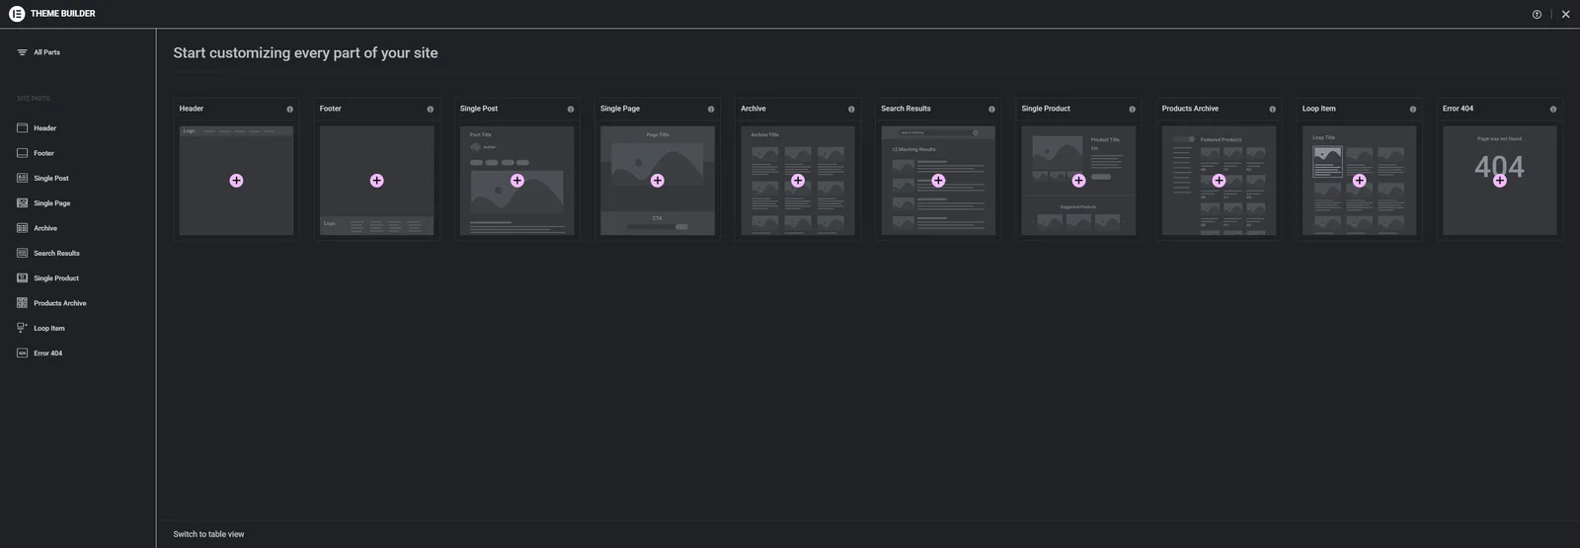The image size is (1580, 548).
Task: Add a new Header template plus icon
Action: pos(236,181)
